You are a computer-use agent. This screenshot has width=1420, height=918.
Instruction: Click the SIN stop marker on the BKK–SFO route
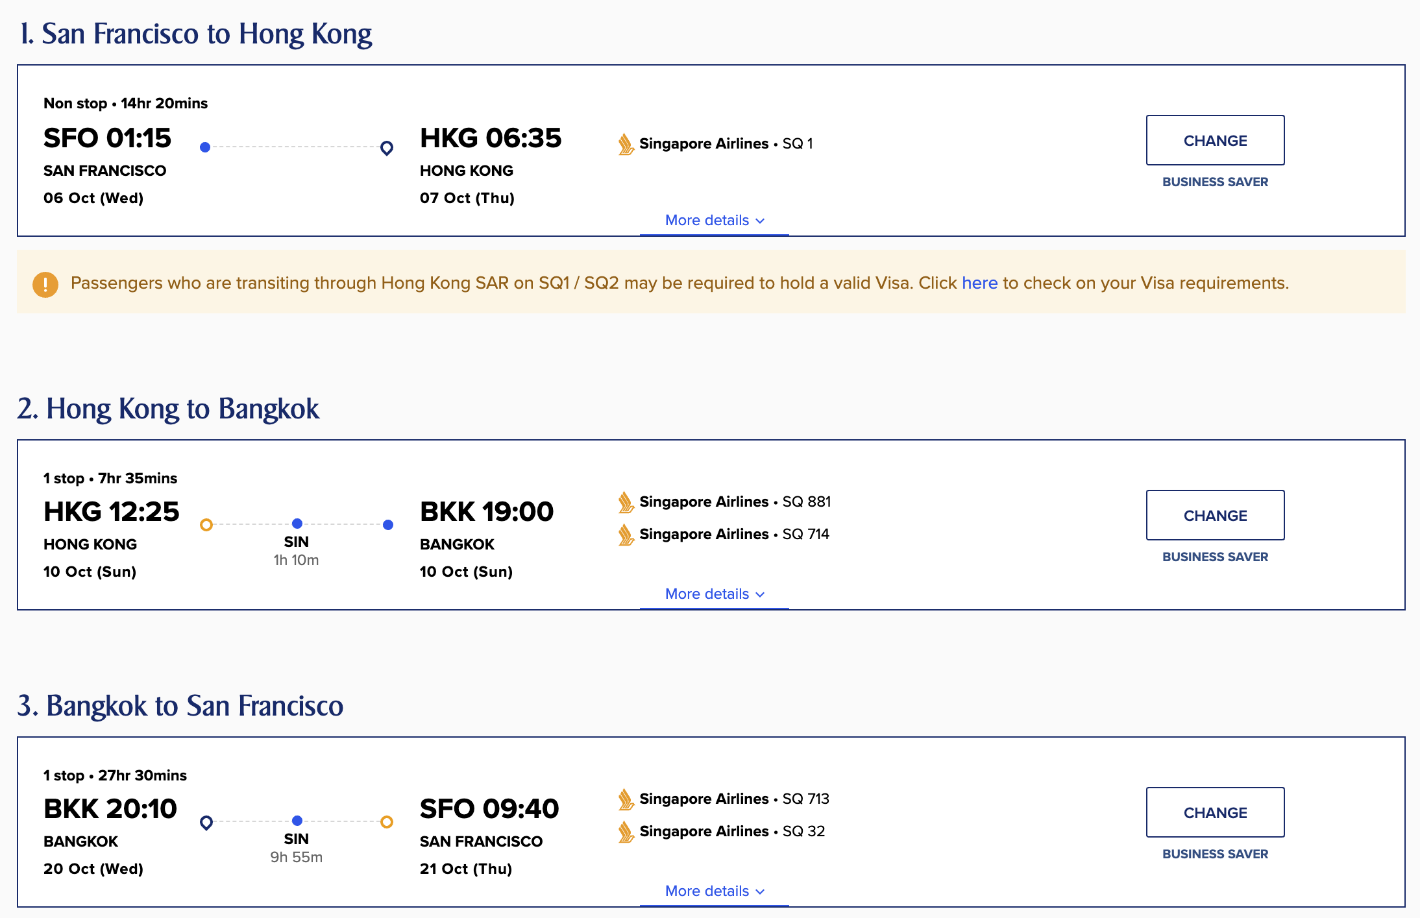coord(297,820)
